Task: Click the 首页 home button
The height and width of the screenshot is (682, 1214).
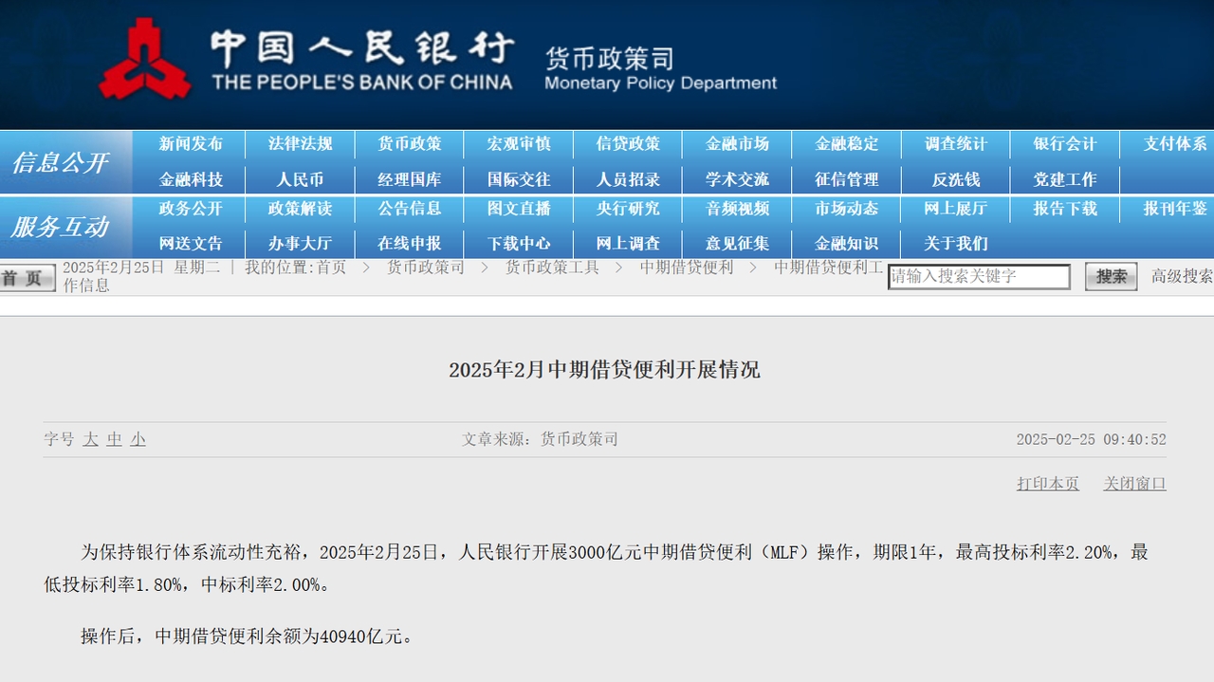Action: (x=27, y=278)
